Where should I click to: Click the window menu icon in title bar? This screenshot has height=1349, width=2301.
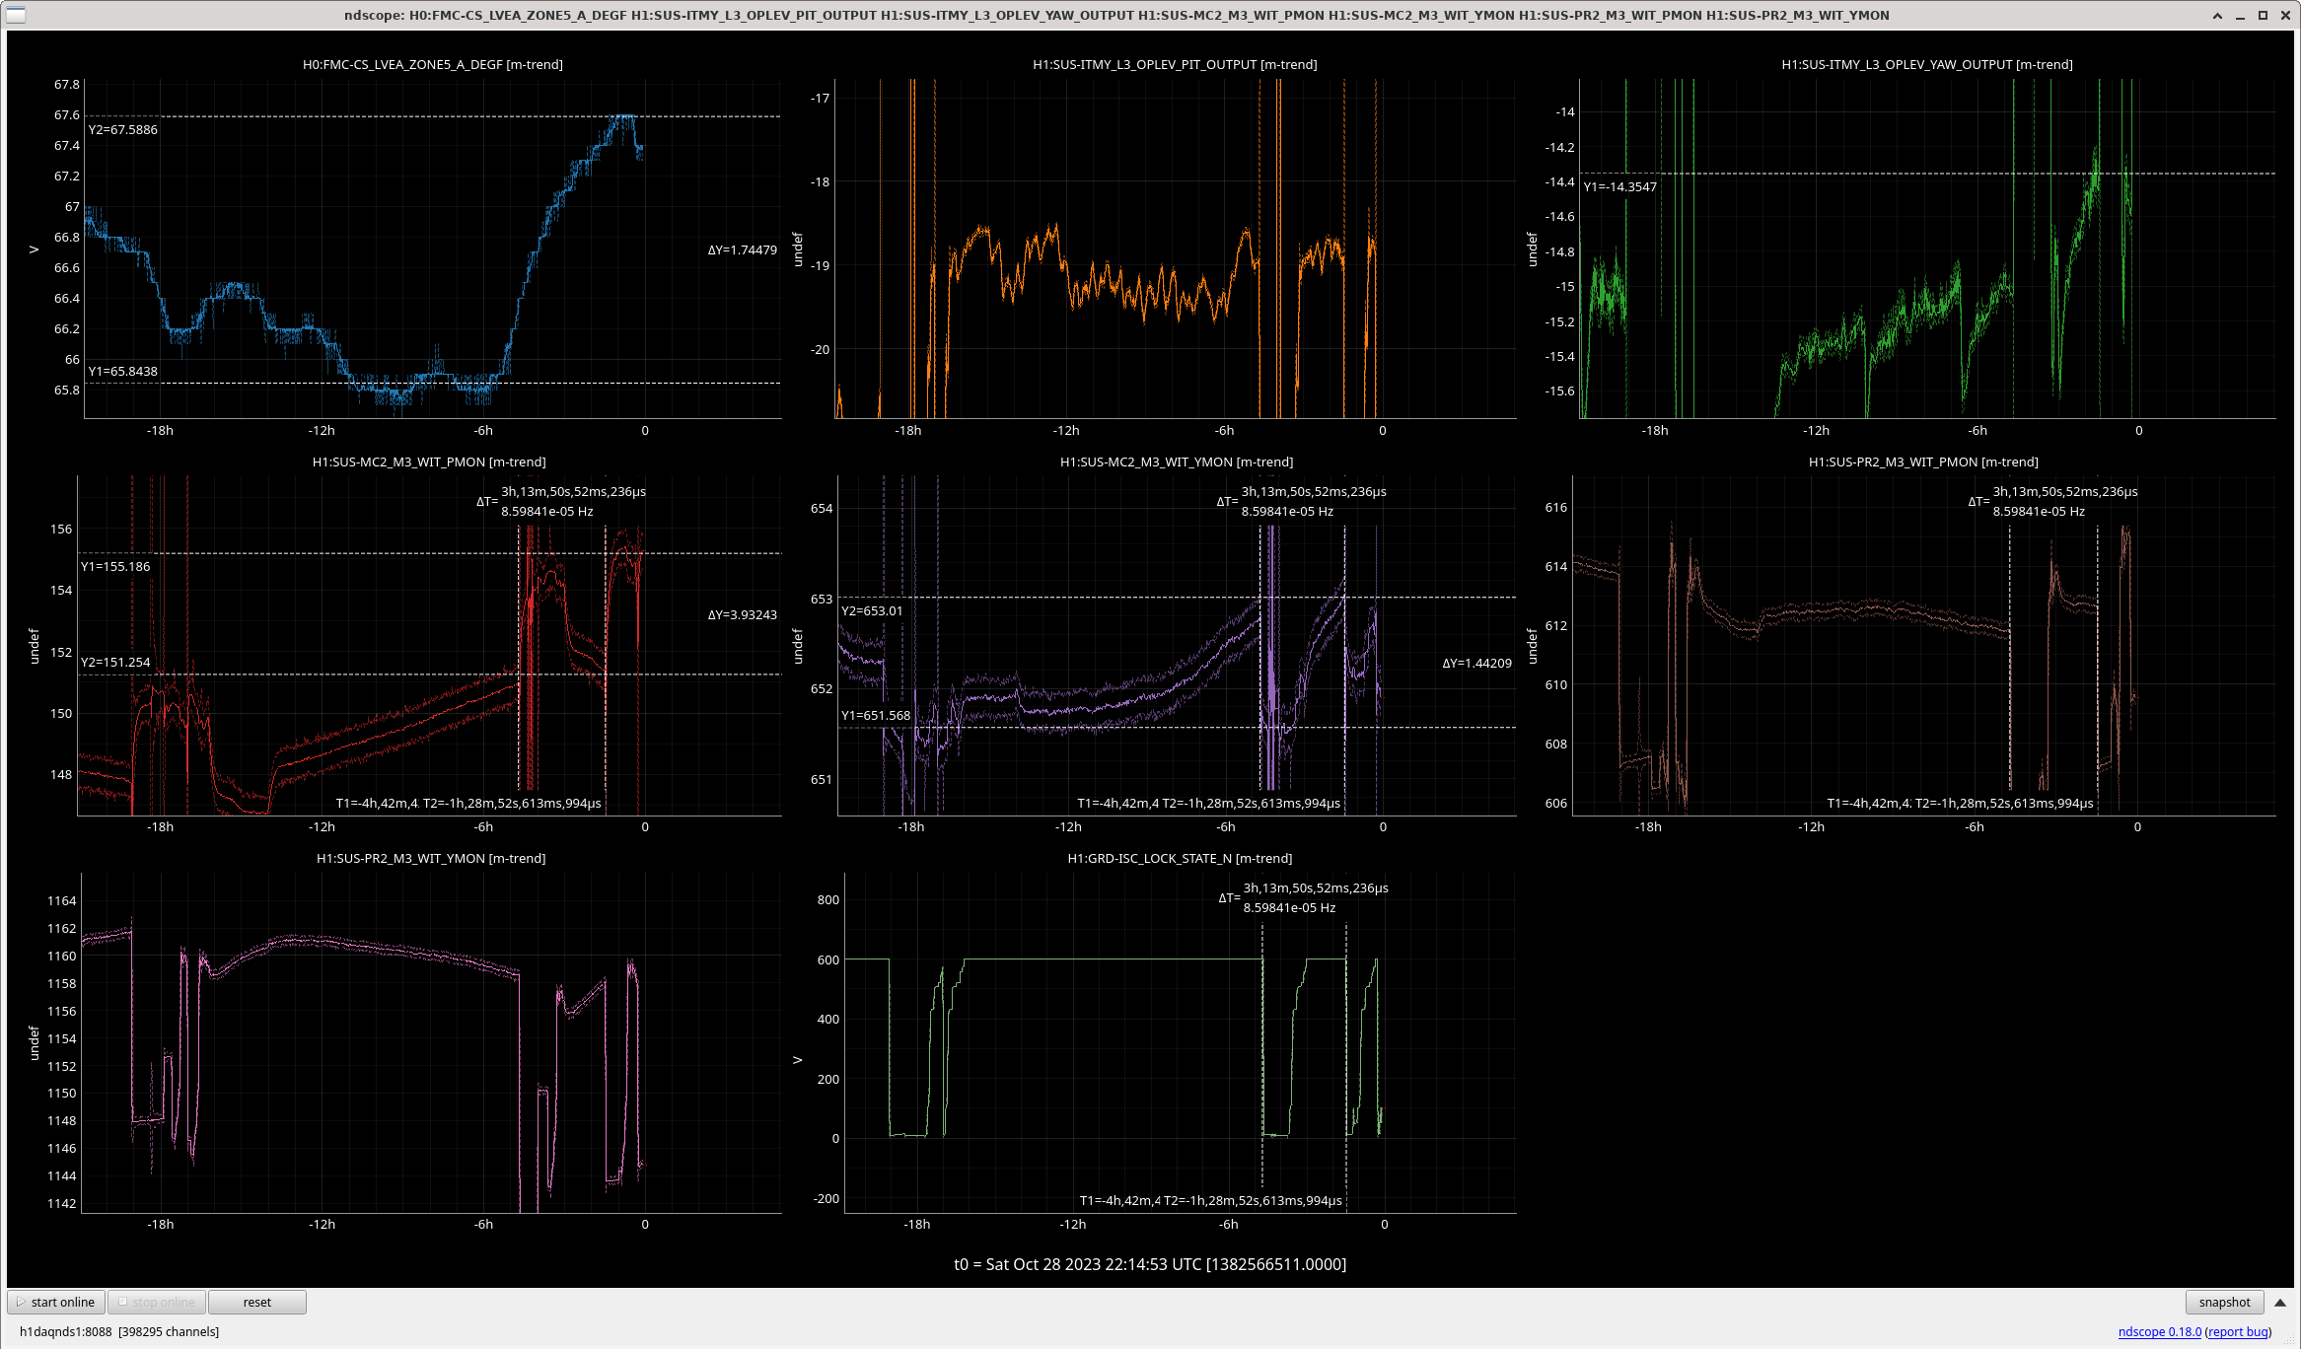16,15
